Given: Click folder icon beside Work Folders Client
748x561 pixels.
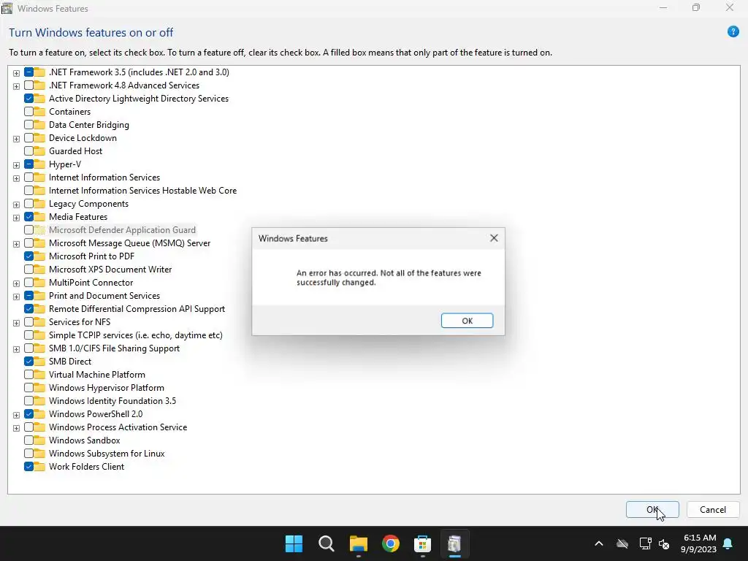Looking at the screenshot, I should 39,467.
